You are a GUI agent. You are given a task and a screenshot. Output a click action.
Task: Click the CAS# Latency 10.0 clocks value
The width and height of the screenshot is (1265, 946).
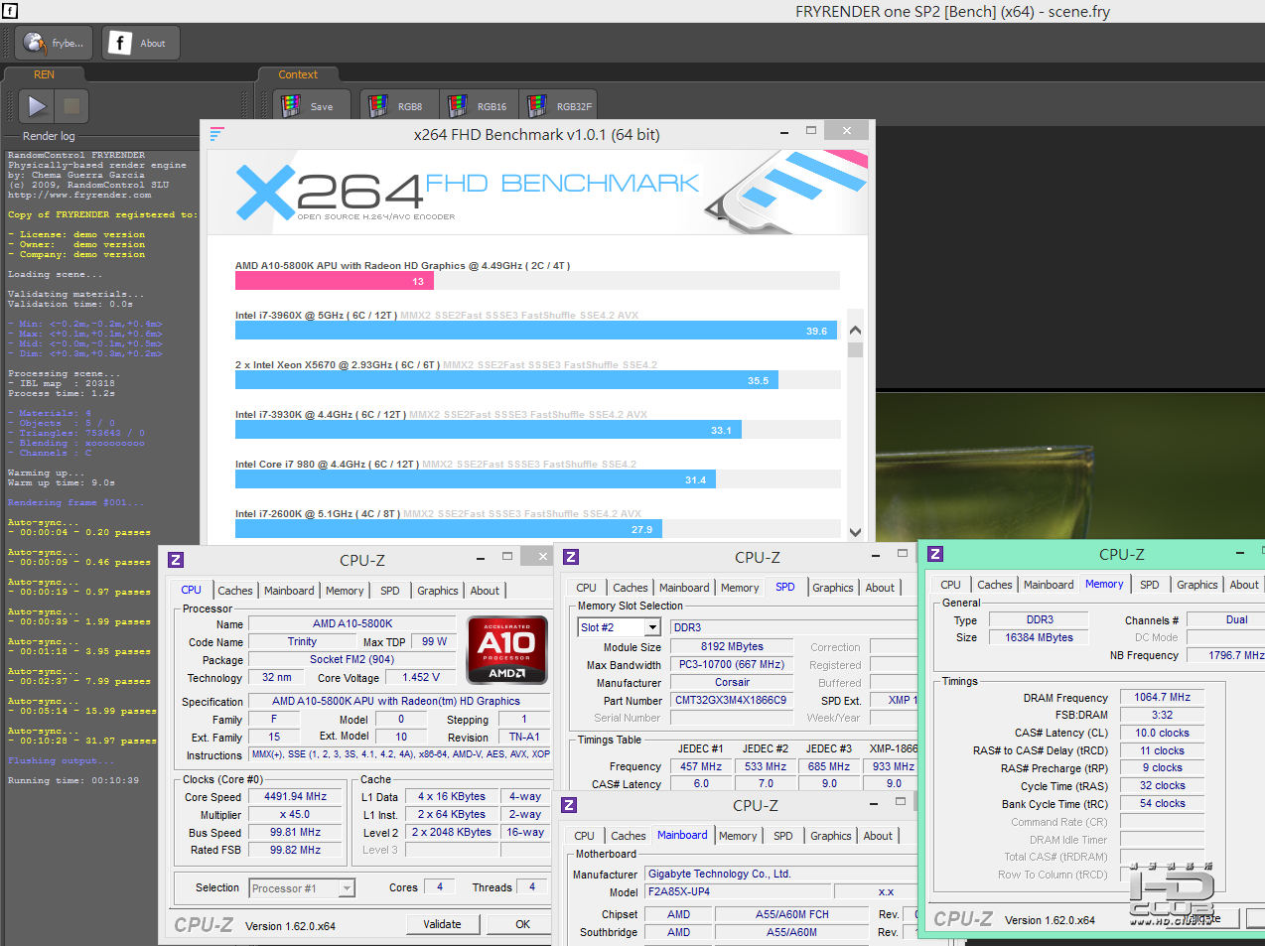coord(1162,733)
